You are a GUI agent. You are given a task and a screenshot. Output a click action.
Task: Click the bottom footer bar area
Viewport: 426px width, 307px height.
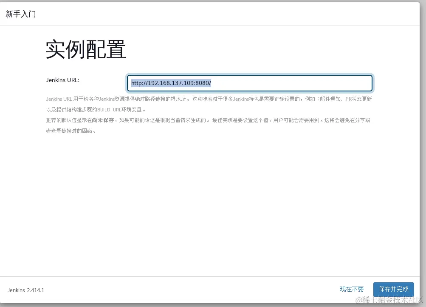click(170, 290)
